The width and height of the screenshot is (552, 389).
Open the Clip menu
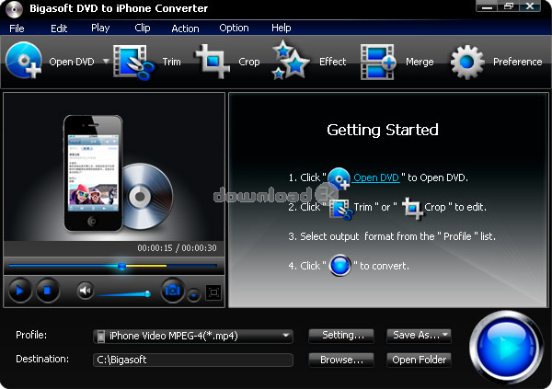[x=143, y=29]
